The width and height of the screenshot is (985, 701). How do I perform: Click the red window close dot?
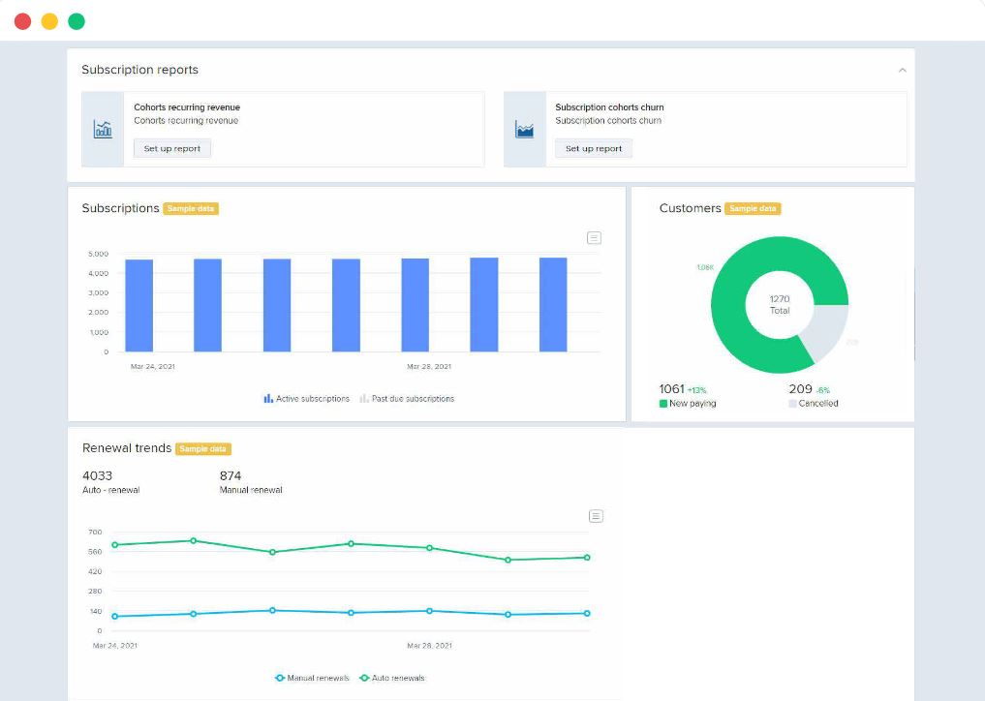click(x=22, y=21)
